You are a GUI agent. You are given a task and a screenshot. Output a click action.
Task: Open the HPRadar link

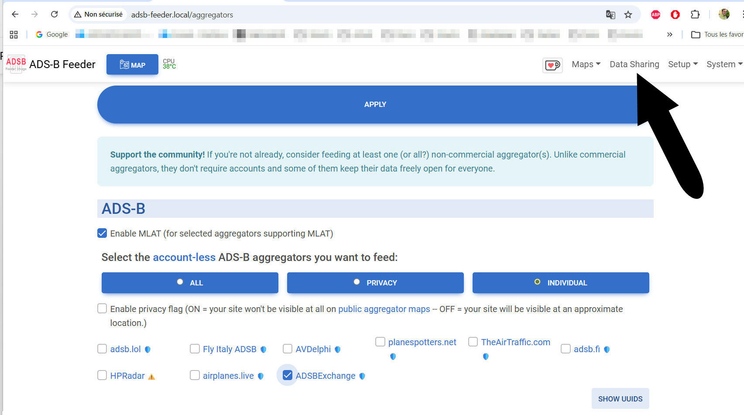pos(127,376)
